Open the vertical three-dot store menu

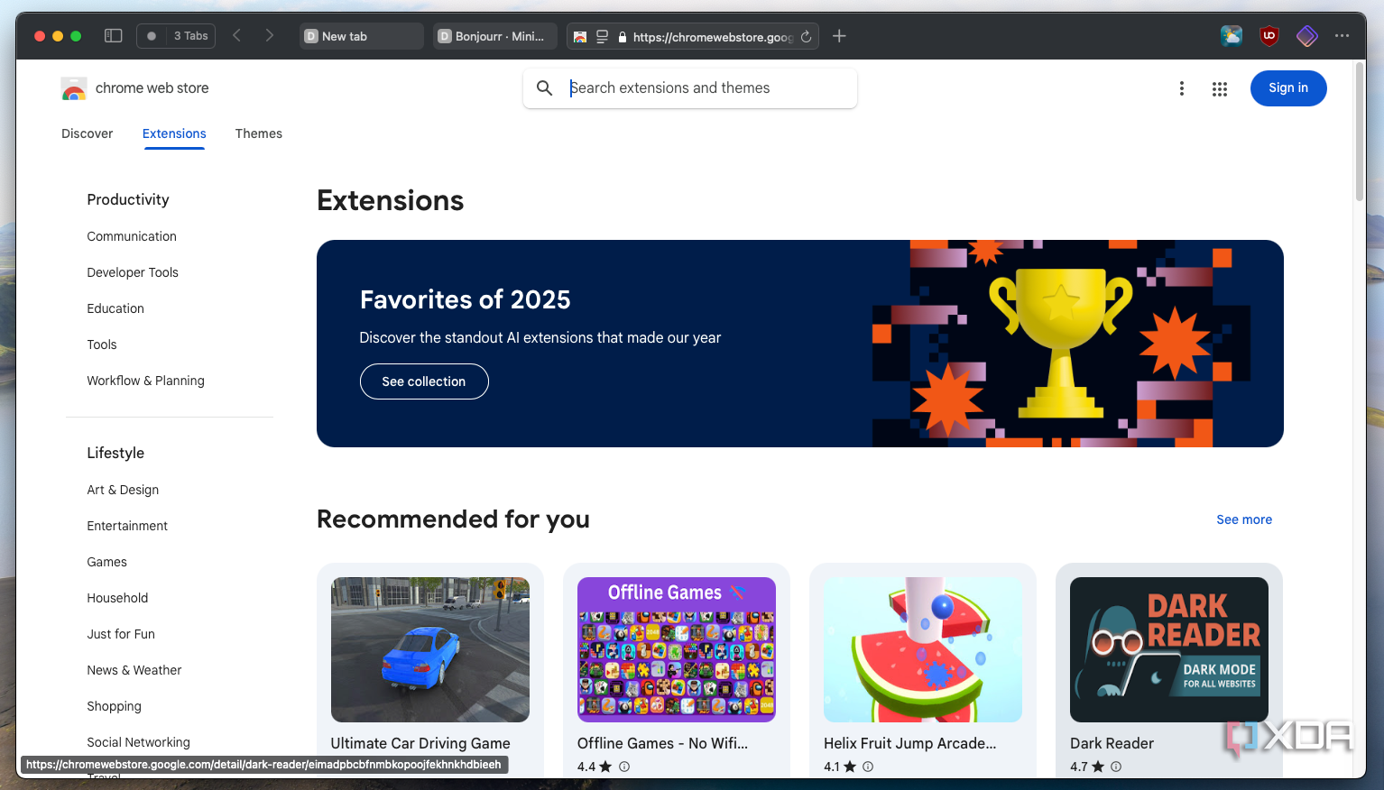click(x=1182, y=88)
